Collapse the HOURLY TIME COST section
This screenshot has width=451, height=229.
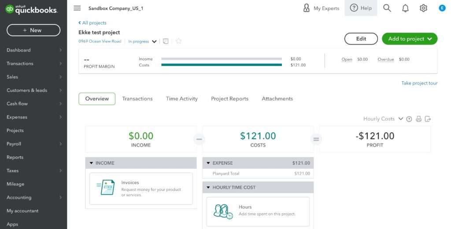208,187
